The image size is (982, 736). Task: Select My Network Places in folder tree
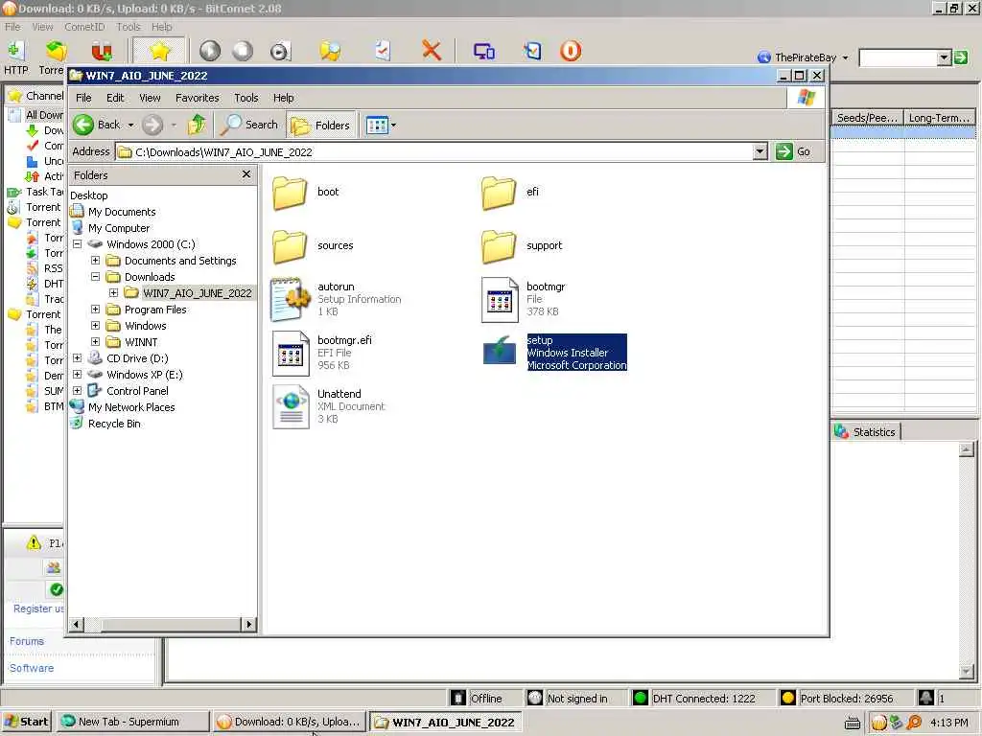(130, 406)
